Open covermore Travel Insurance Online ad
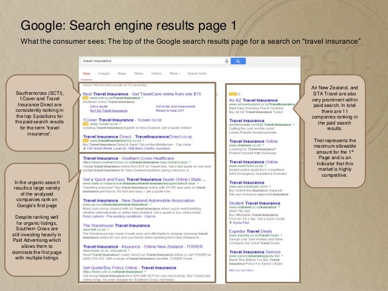Screen dimensions: 388x291 pos(254,162)
